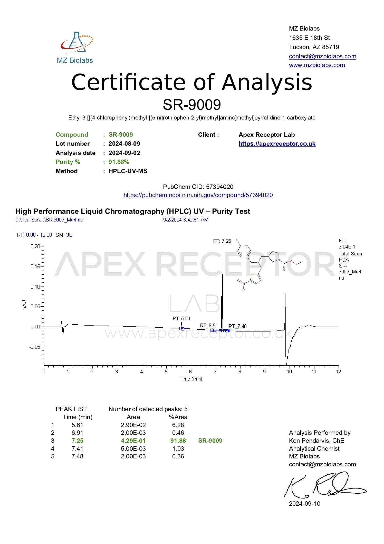This screenshot has height=544, width=384.
Task: Click the "Time (min)" x-axis label below chromatogram
Action: [x=191, y=379]
